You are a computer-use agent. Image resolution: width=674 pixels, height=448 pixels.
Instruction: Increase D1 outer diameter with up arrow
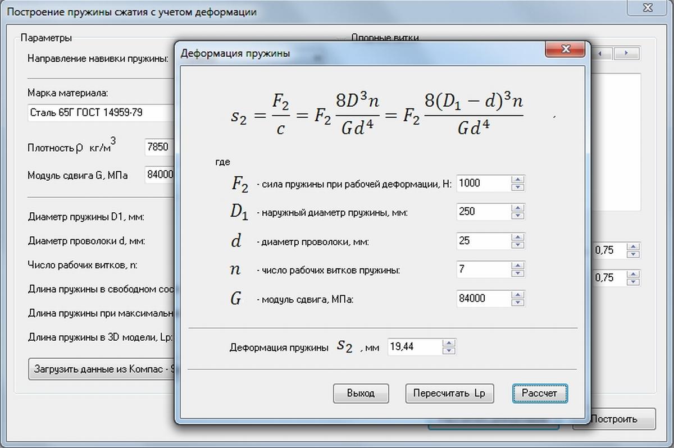pyautogui.click(x=518, y=208)
